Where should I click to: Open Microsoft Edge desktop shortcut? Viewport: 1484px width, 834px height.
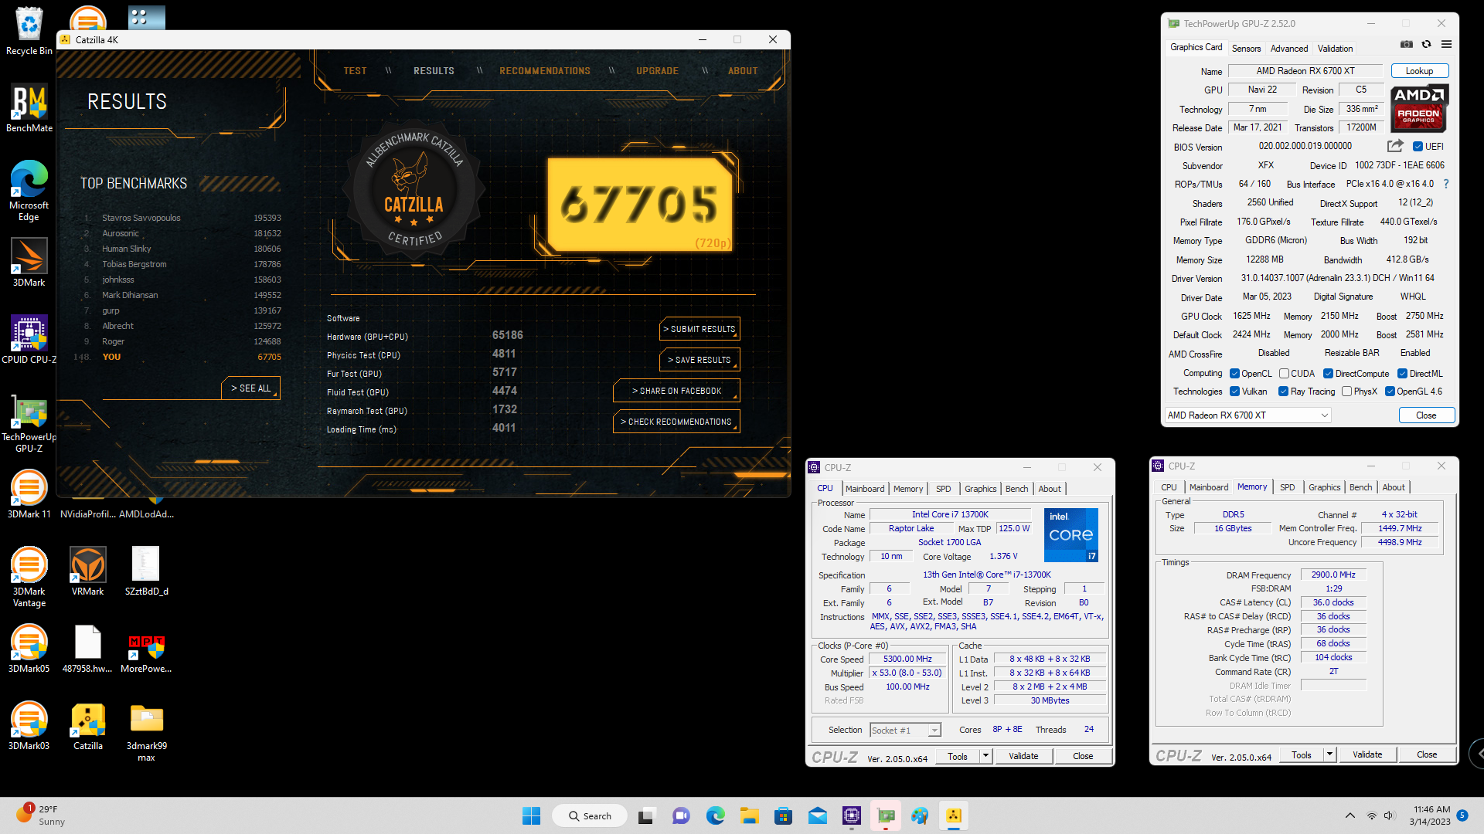(x=29, y=191)
